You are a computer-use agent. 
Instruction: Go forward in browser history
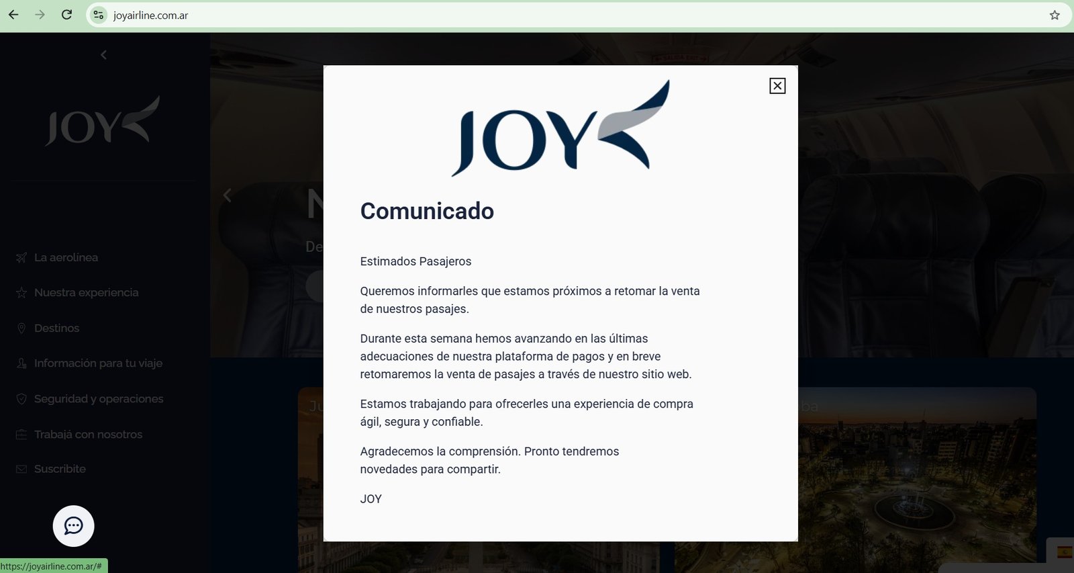click(x=40, y=15)
